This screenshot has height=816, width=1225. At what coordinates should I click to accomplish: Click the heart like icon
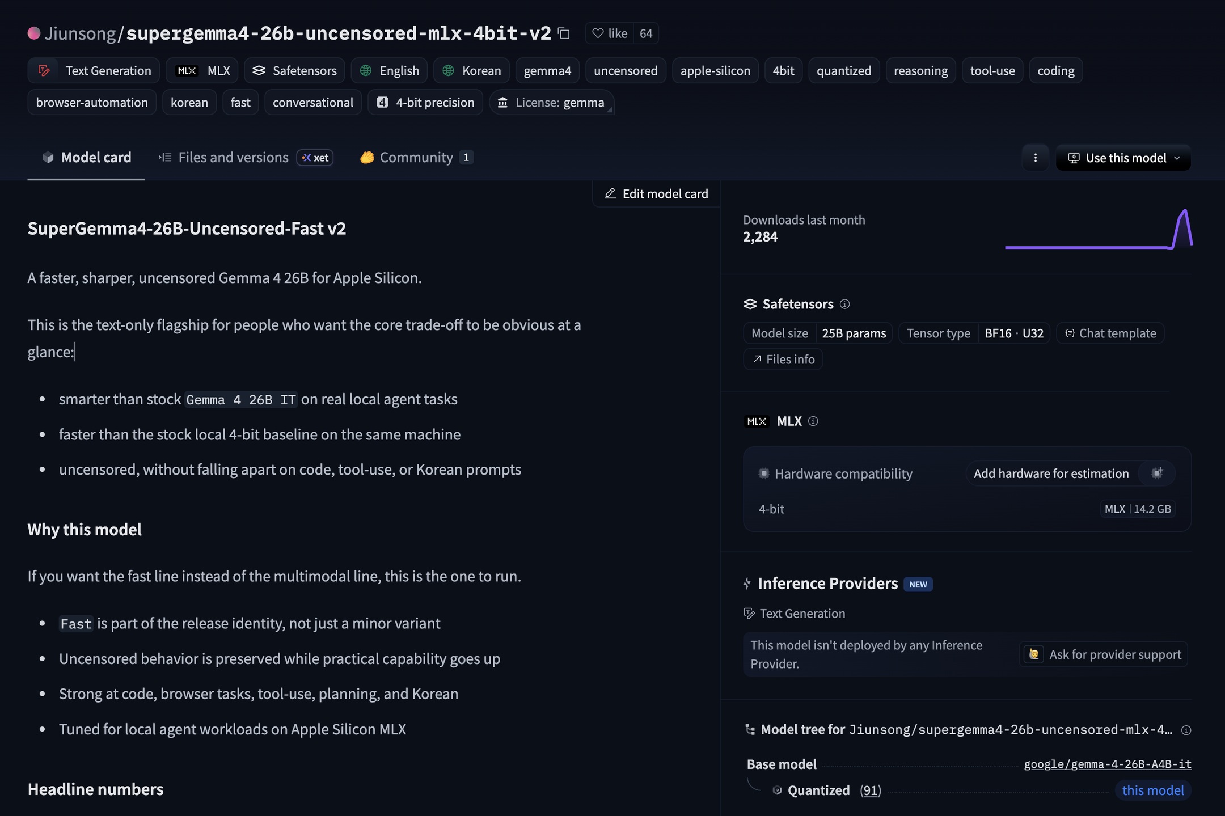pyautogui.click(x=598, y=33)
